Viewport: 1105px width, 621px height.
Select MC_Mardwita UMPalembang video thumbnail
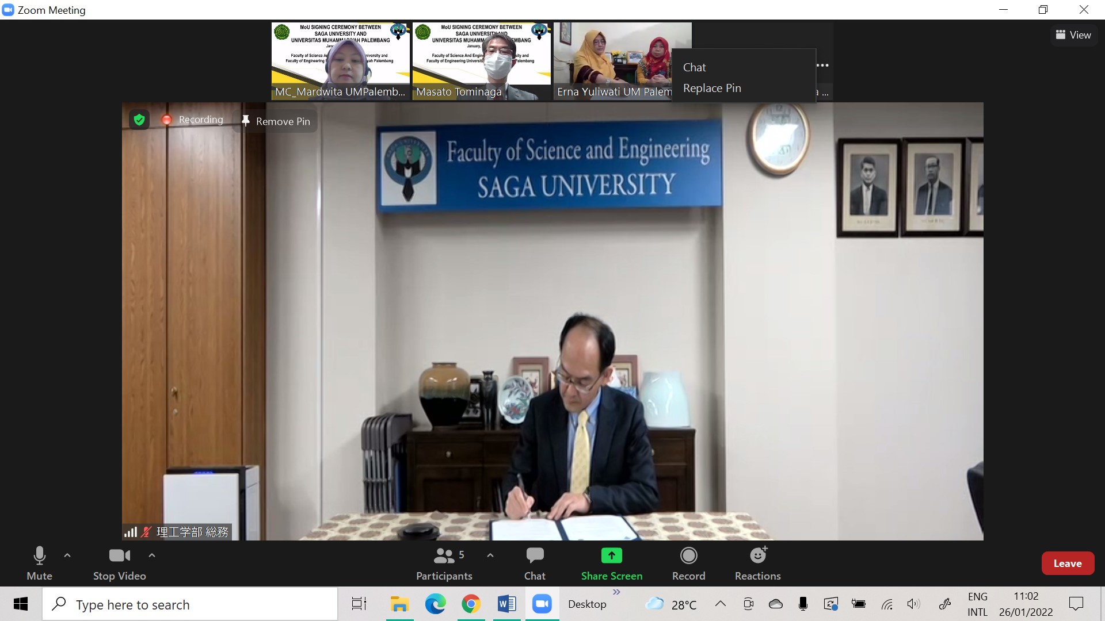point(341,61)
